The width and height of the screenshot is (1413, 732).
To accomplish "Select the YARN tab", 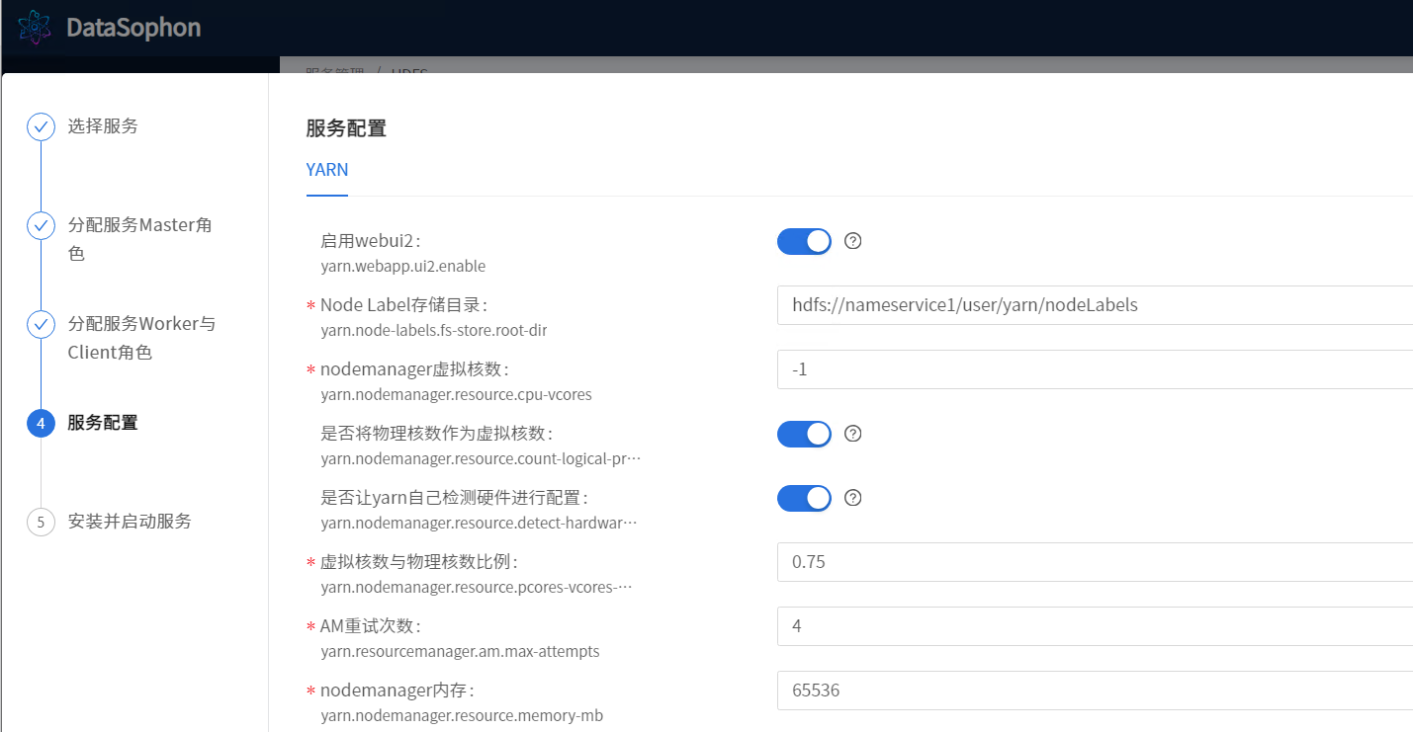I will tap(327, 170).
